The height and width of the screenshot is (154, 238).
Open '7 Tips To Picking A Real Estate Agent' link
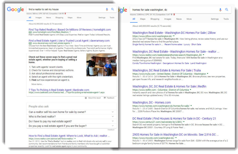(59, 90)
